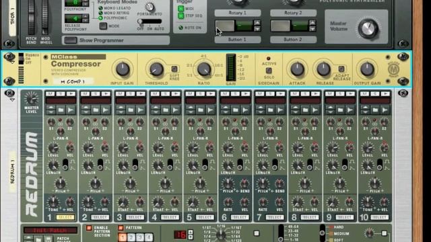431x242 pixels.
Task: Select drum channel 7
Action: (275, 217)
